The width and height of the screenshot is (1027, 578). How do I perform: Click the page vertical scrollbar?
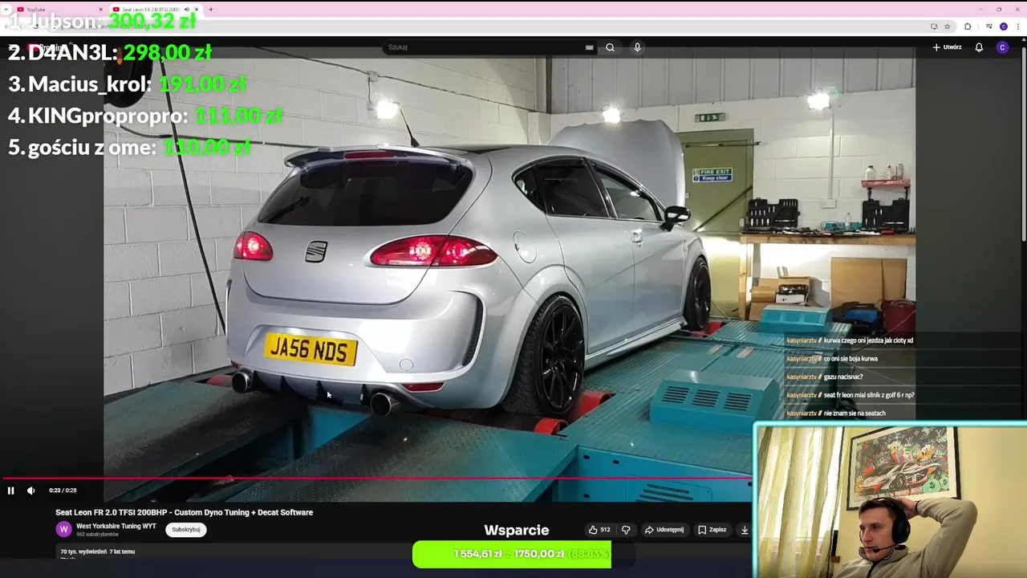(x=1023, y=144)
